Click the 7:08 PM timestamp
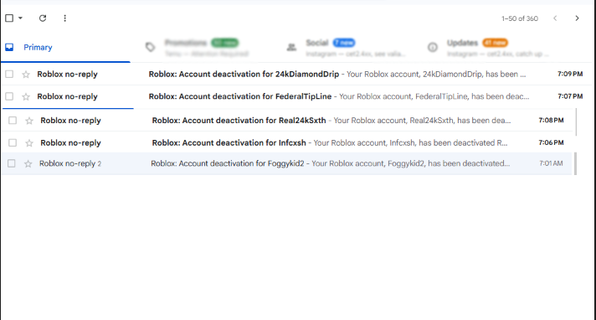 click(x=551, y=121)
